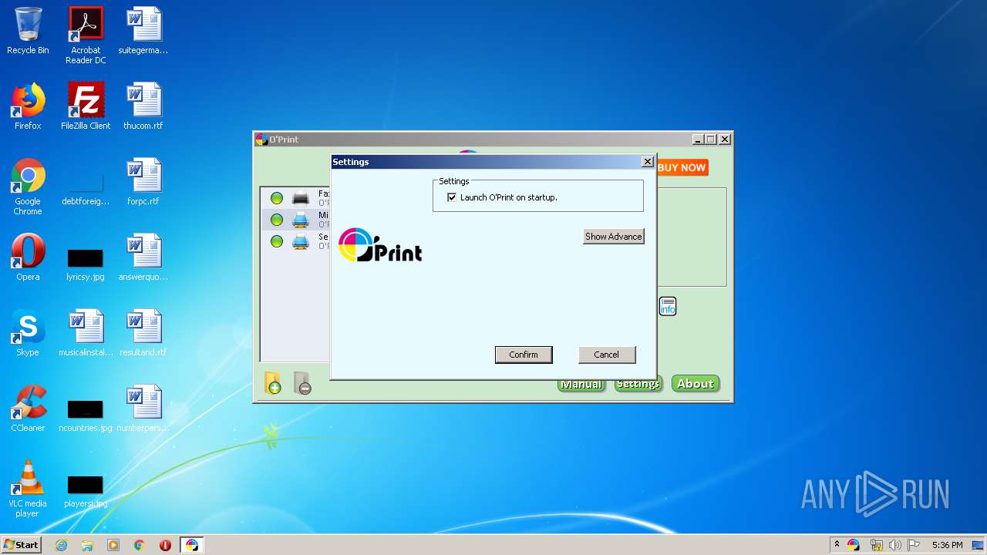Open Firefox desktop shortcut
The image size is (987, 555).
tap(28, 106)
